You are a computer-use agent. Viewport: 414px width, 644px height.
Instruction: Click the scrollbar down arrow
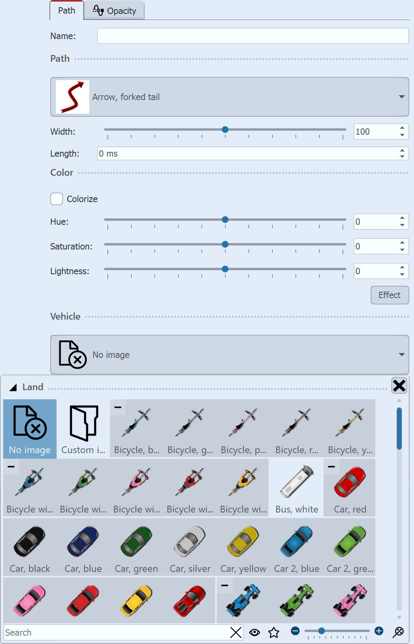click(399, 617)
